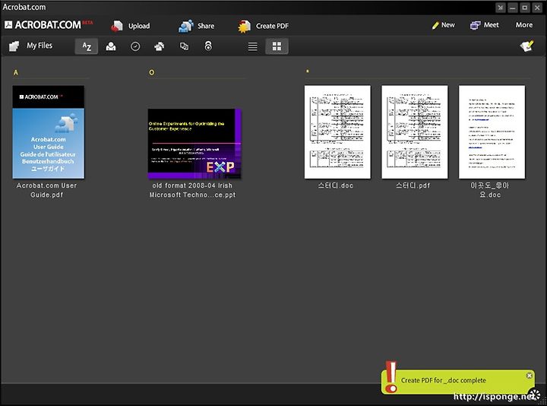Open the Share option
547x406 pixels.
pos(197,26)
